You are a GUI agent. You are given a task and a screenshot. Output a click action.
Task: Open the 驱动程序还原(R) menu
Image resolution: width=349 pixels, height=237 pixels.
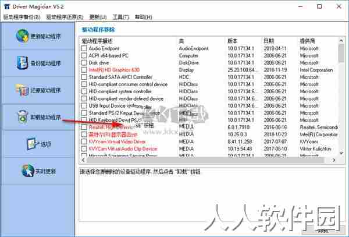(x=65, y=17)
